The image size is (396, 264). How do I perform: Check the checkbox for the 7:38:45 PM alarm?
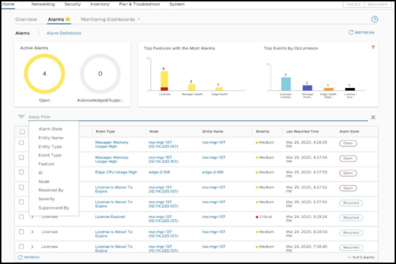pos(21,246)
